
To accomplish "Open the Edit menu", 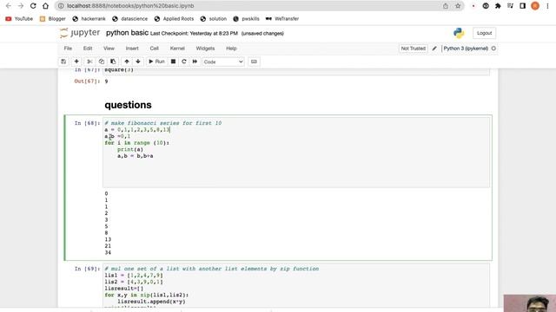I will [88, 49].
